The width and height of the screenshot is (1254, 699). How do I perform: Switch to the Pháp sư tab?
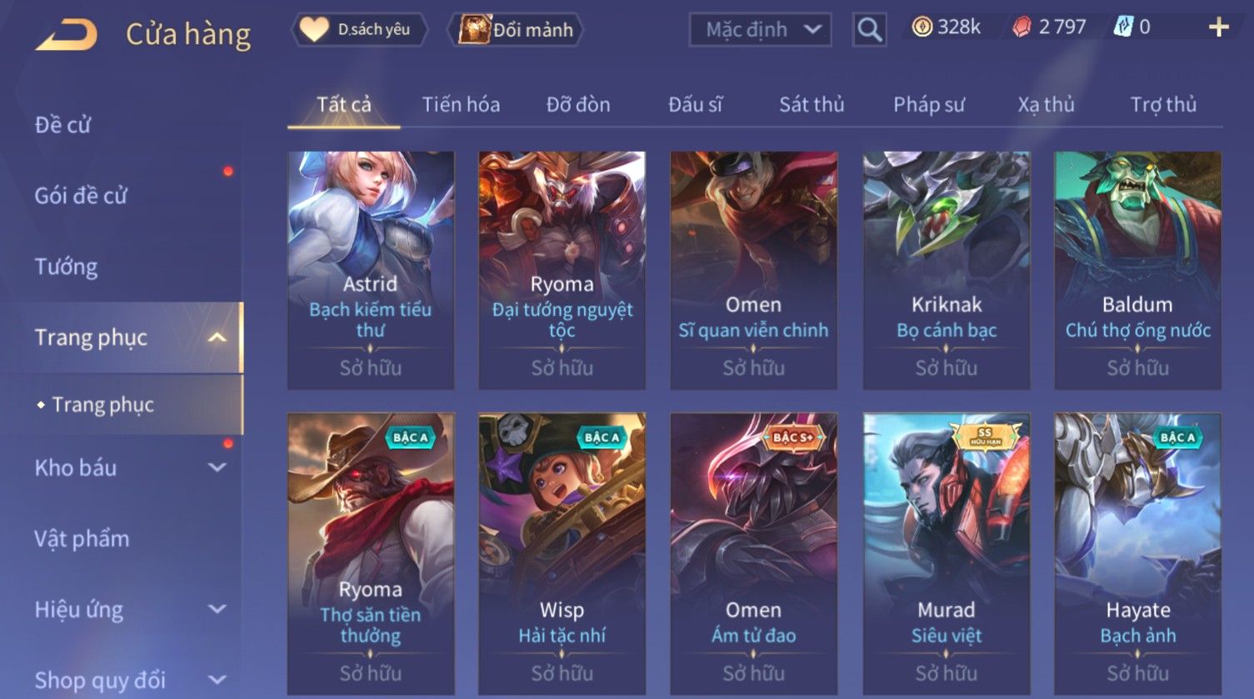929,105
